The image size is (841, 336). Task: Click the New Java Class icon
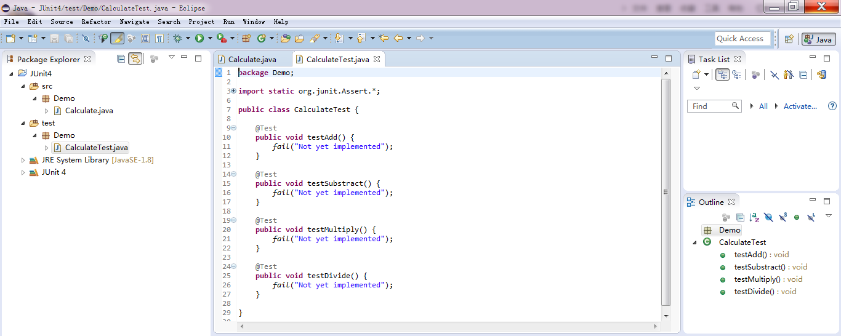(261, 38)
